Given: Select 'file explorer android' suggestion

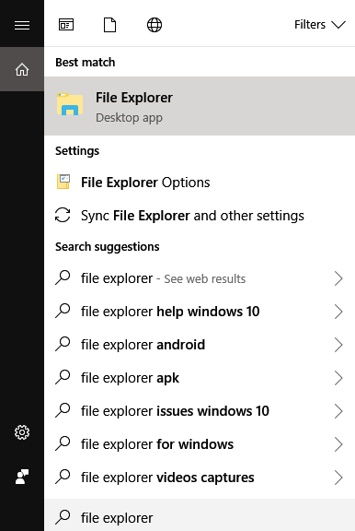Looking at the screenshot, I should 200,345.
